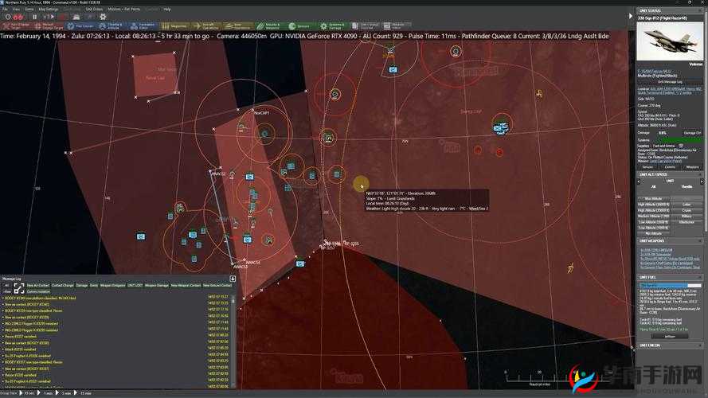The height and width of the screenshot is (398, 708).
Task: Toggle the UNIT LOST message filter
Action: pyautogui.click(x=136, y=285)
